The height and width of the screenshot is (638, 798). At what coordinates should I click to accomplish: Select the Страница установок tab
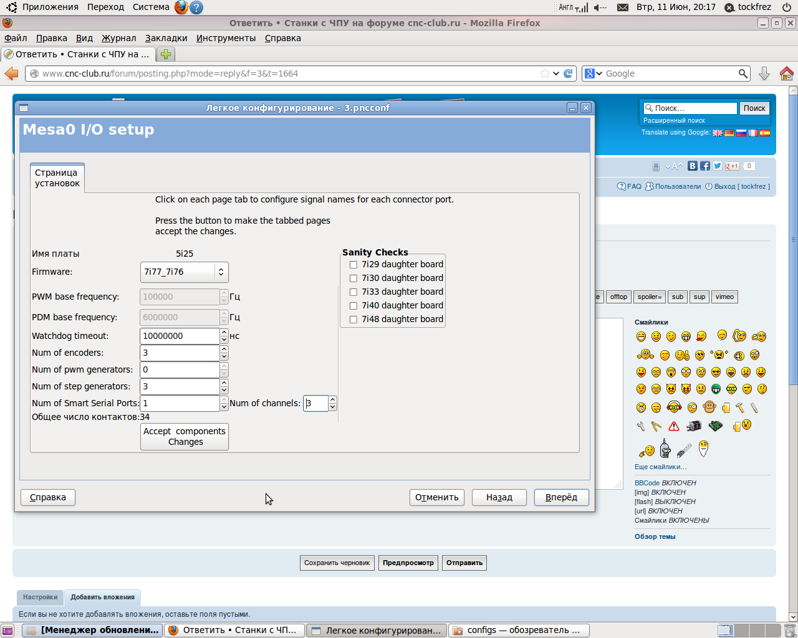pyautogui.click(x=57, y=178)
